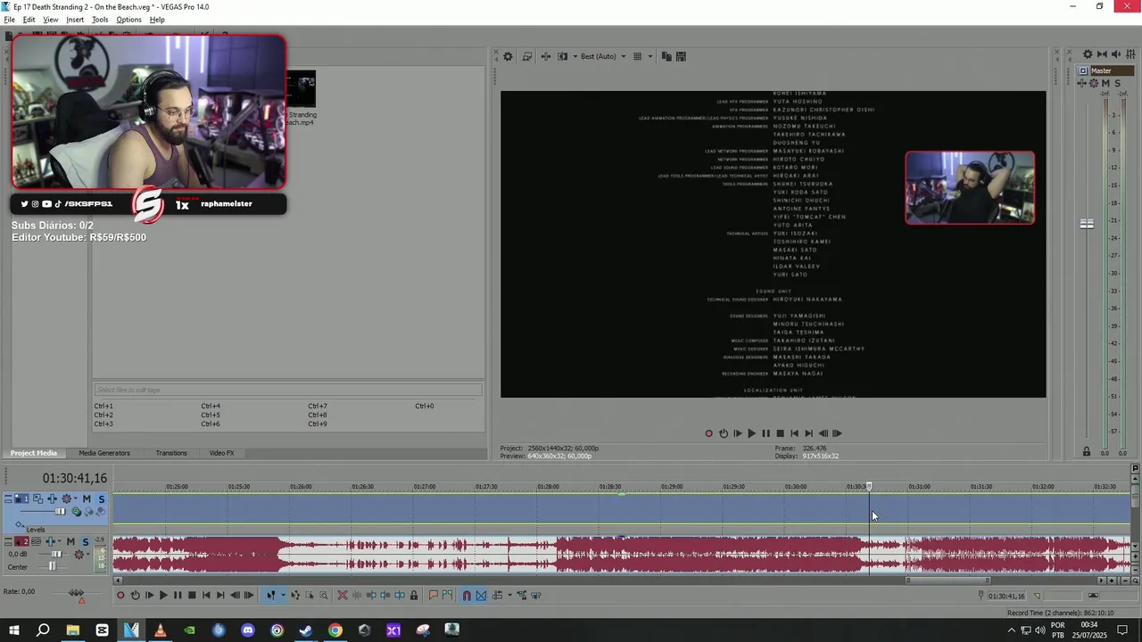Open Master Bus audio properties gear
Viewport: 1142px width, 642px height.
[1088, 54]
